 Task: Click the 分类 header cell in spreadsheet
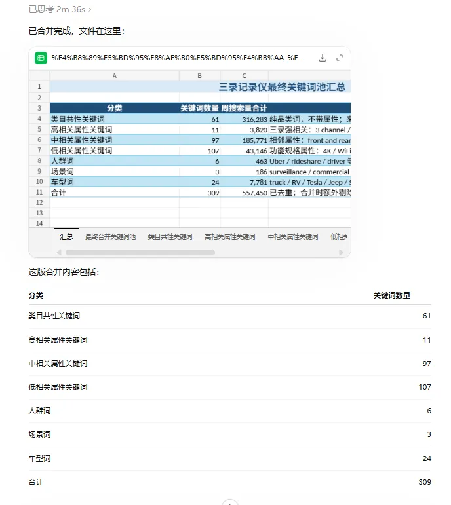(115, 108)
